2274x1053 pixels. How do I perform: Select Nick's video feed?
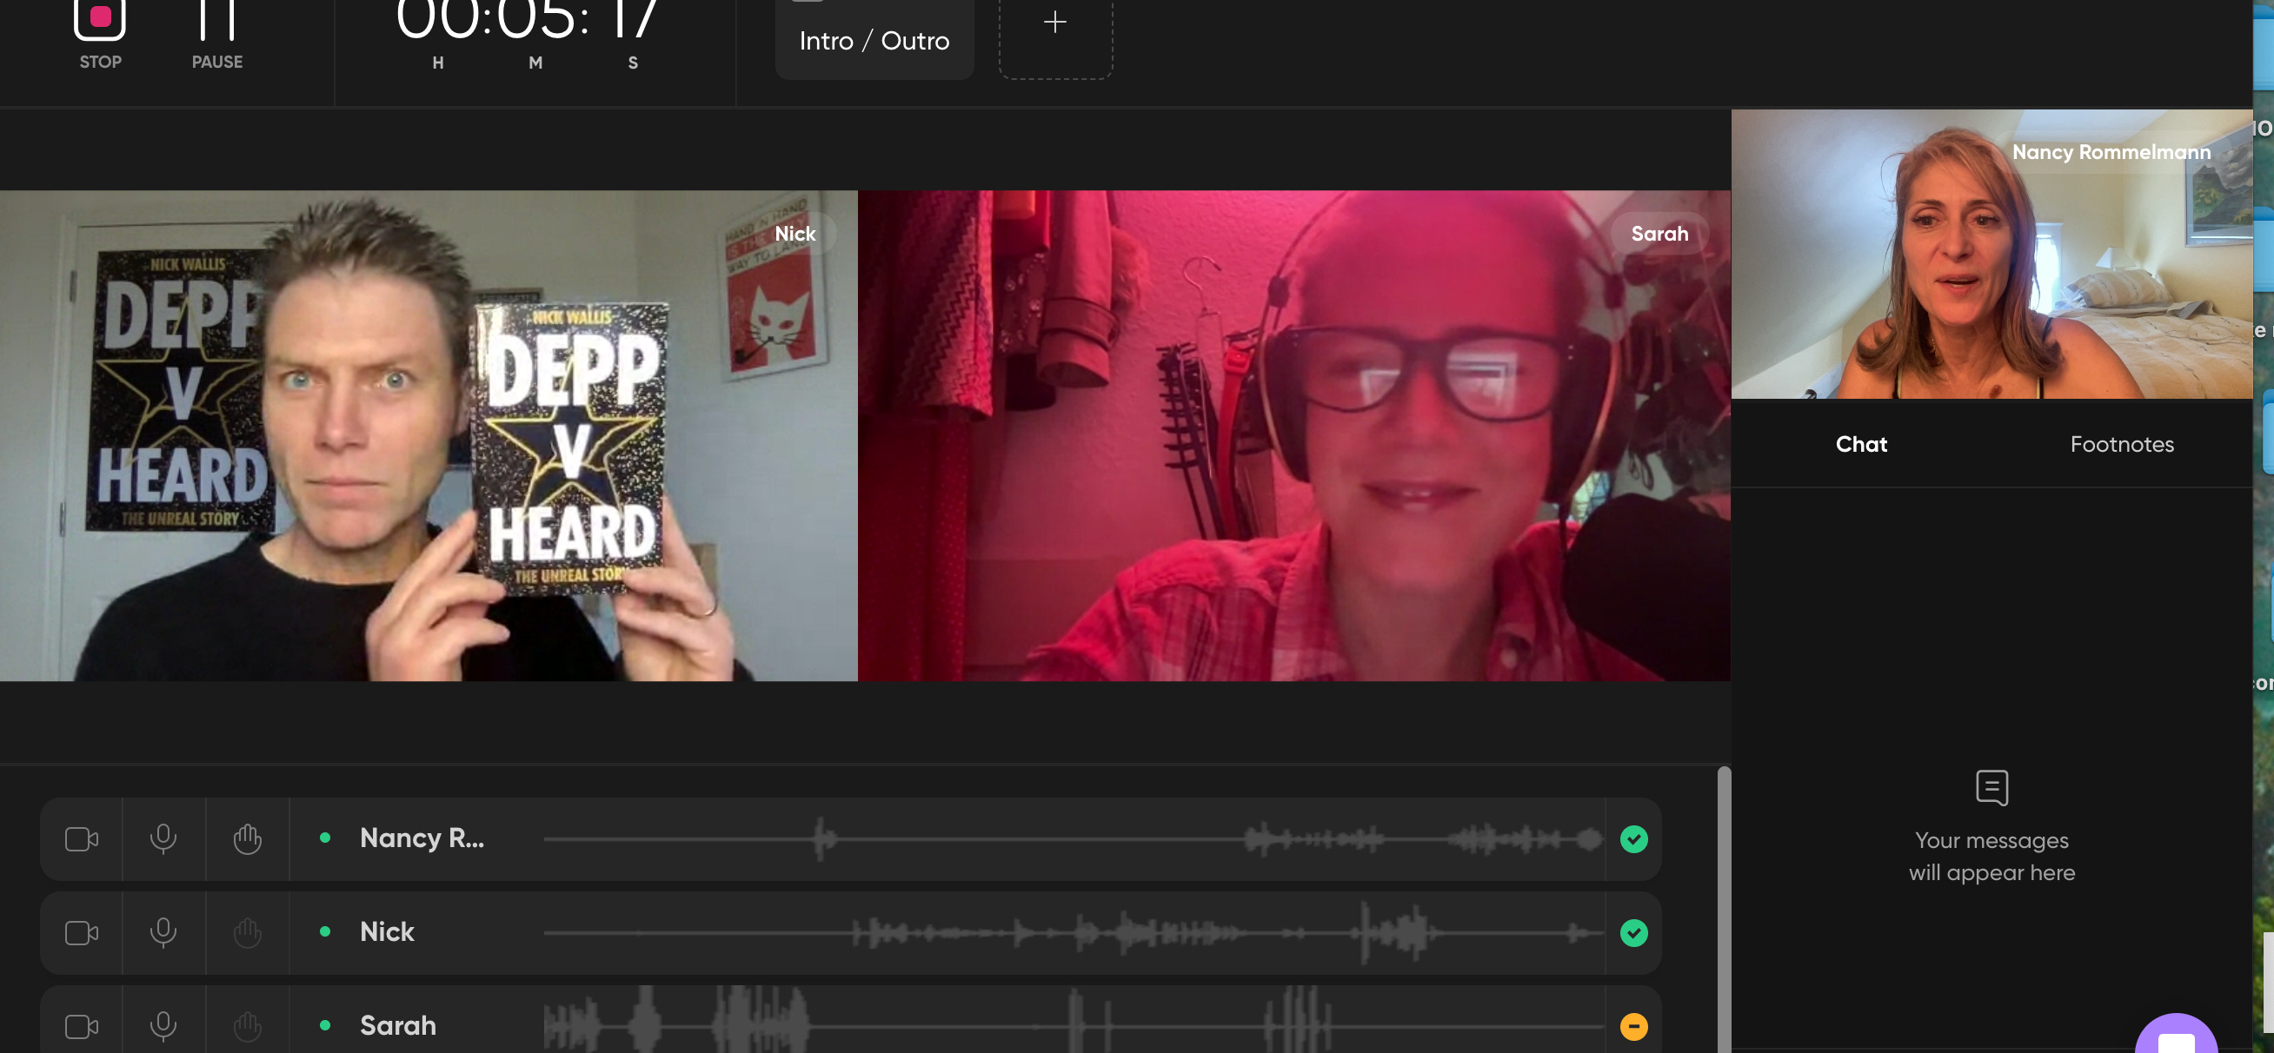coord(429,435)
